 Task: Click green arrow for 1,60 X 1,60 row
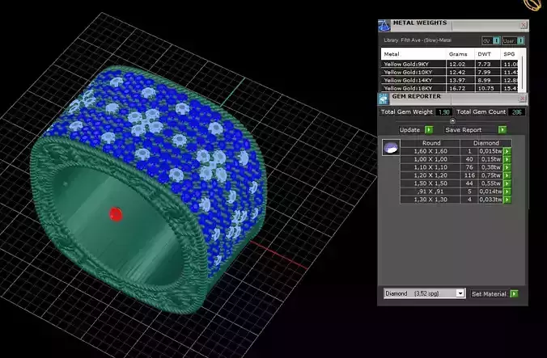coord(507,151)
